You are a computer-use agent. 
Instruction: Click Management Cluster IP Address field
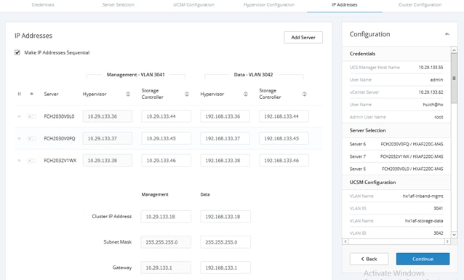(x=166, y=217)
